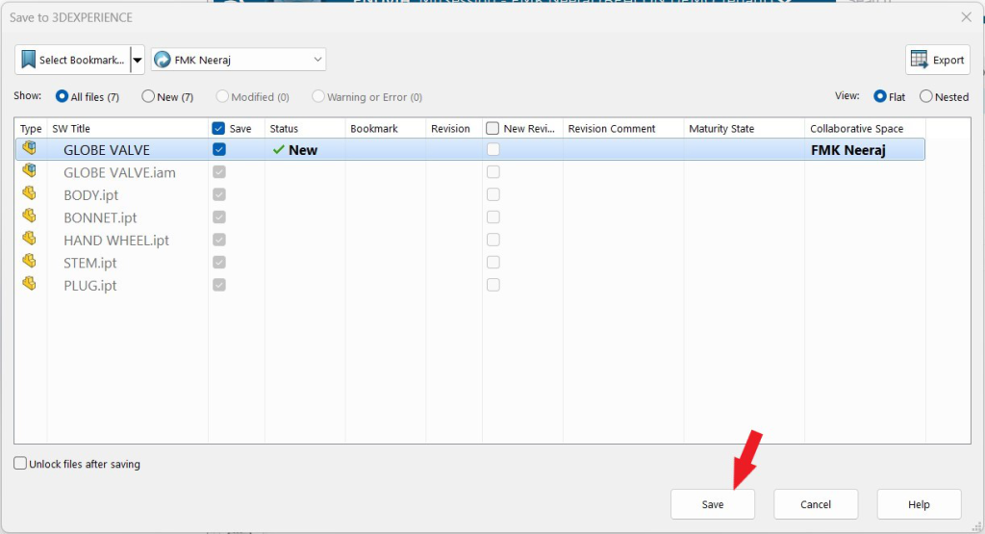Image resolution: width=985 pixels, height=534 pixels.
Task: Toggle New Revision checkbox for BONNET.ipt
Action: click(493, 217)
